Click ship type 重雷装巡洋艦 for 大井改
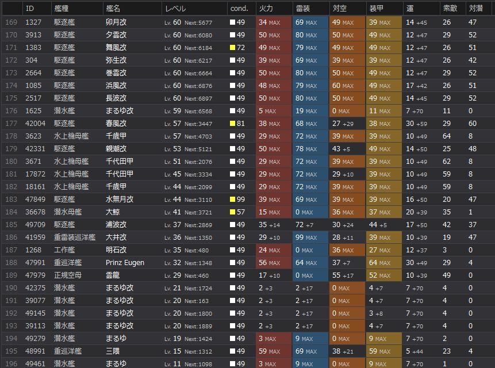 (75, 237)
